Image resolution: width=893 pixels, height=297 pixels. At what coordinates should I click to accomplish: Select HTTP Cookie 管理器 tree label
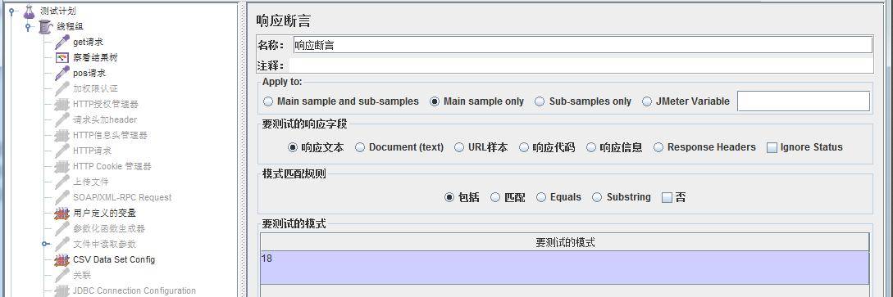112,166
